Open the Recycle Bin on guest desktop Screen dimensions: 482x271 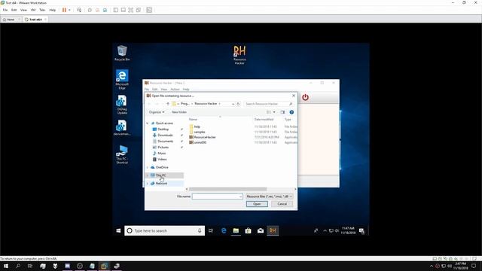[122, 53]
